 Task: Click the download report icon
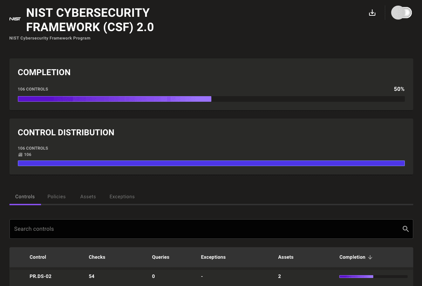tap(372, 13)
